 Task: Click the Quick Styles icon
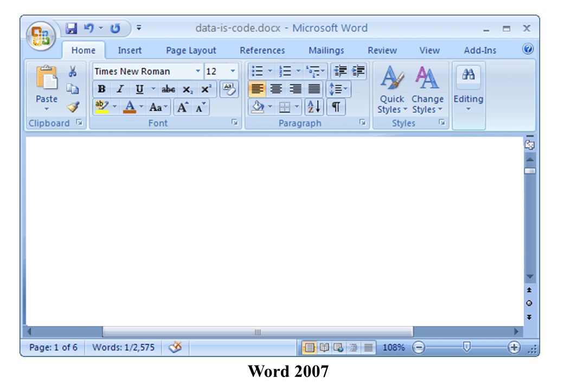tap(392, 77)
